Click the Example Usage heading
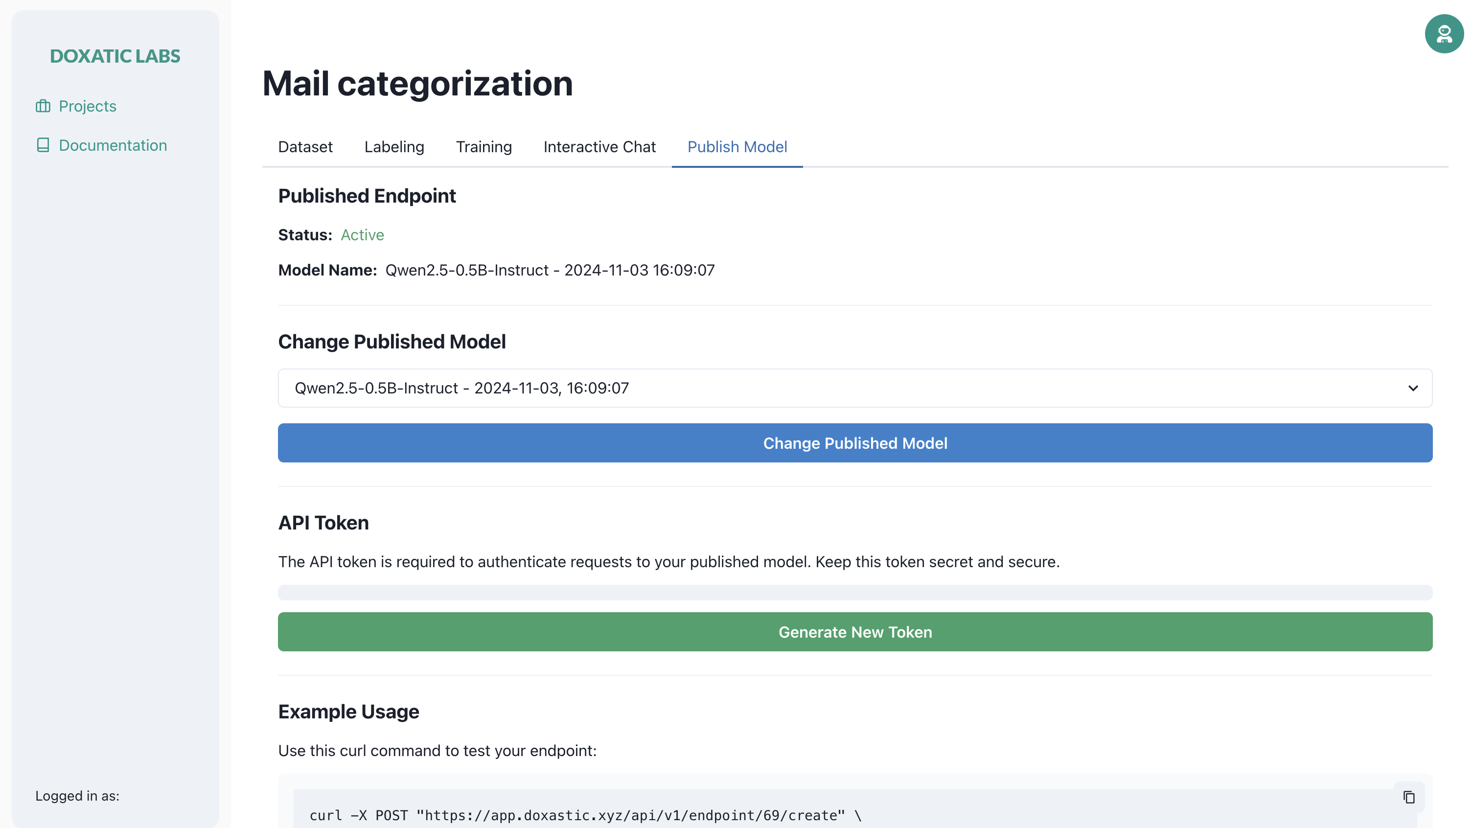Image resolution: width=1473 pixels, height=828 pixels. 348,712
